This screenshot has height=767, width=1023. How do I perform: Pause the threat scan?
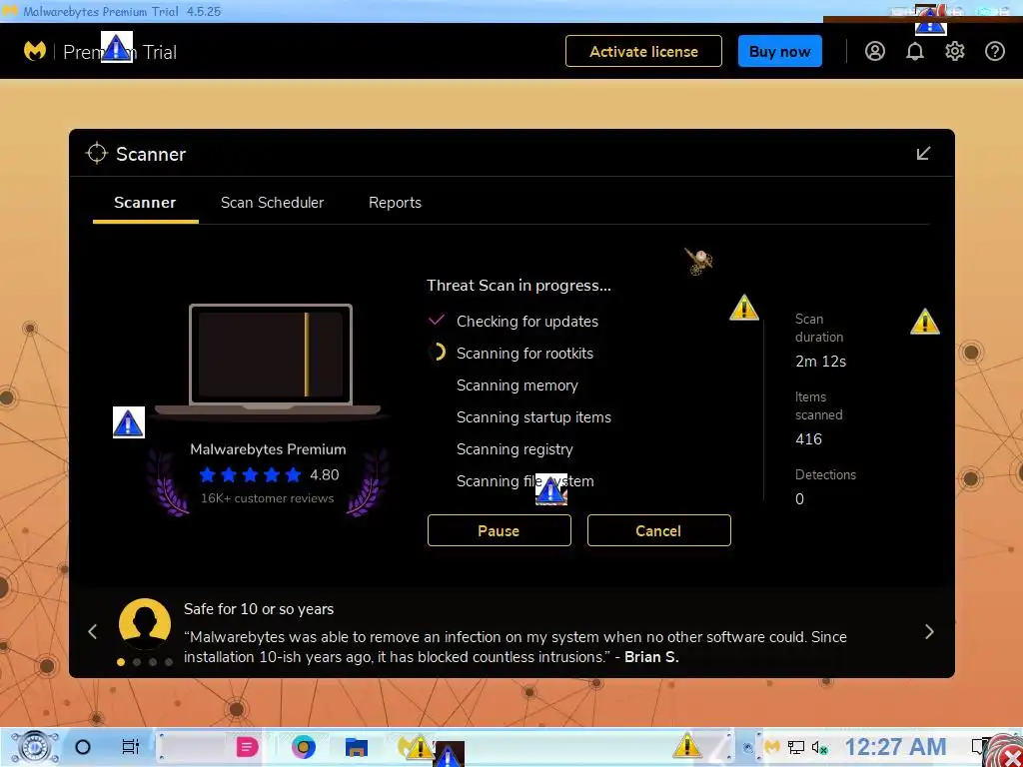[x=500, y=530]
